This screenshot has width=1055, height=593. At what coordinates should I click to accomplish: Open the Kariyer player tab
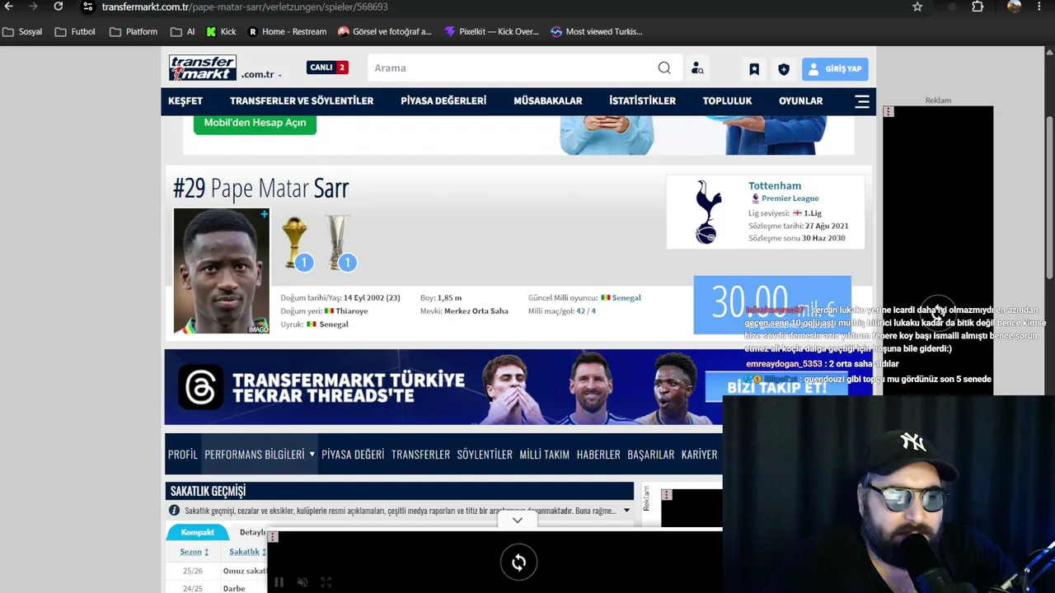(699, 455)
